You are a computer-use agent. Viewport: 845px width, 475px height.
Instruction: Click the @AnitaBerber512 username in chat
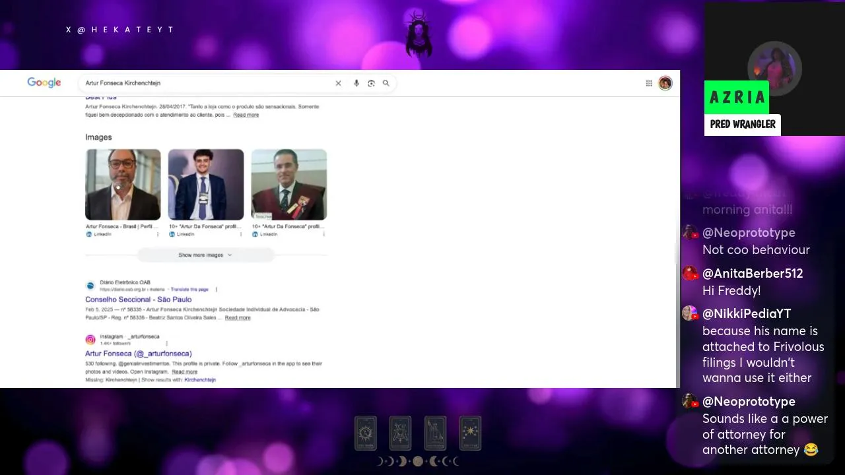(753, 273)
